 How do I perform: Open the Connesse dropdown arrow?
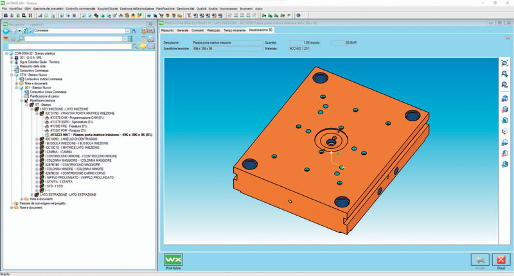click(x=127, y=31)
